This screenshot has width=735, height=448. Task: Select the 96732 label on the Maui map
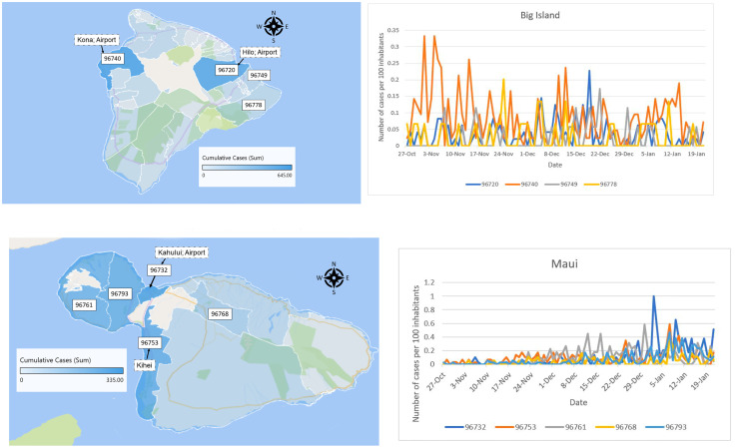[159, 270]
